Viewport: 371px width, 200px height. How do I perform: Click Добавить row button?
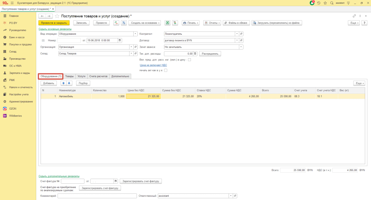pos(49,83)
